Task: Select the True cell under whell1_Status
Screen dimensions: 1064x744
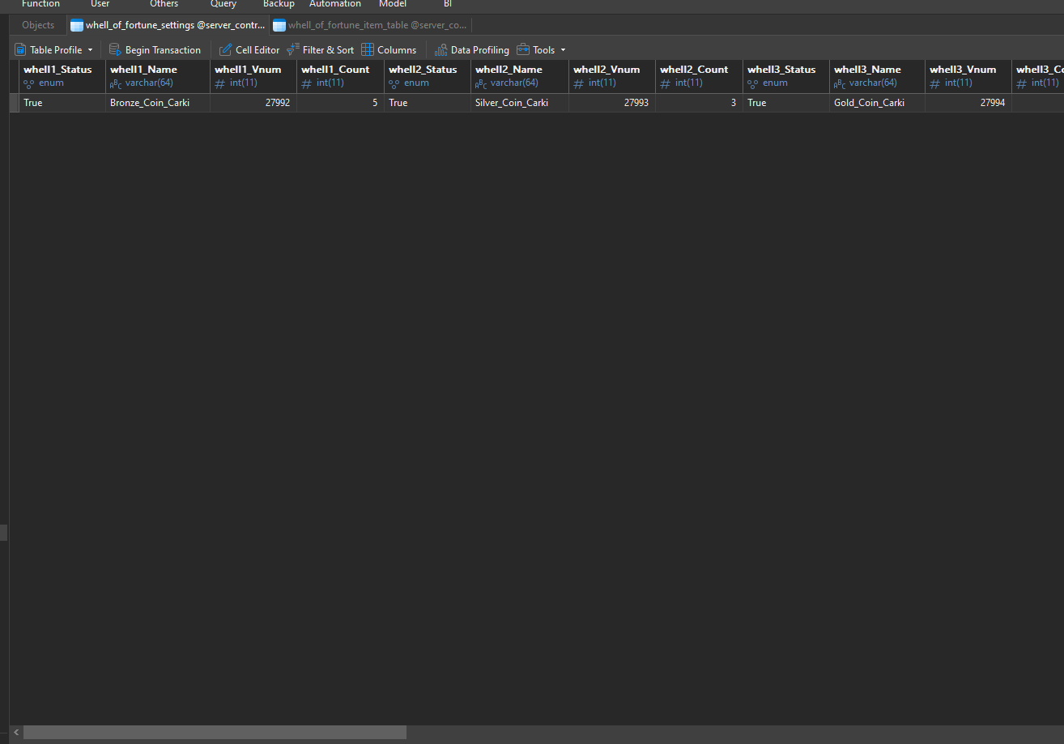Action: click(62, 103)
